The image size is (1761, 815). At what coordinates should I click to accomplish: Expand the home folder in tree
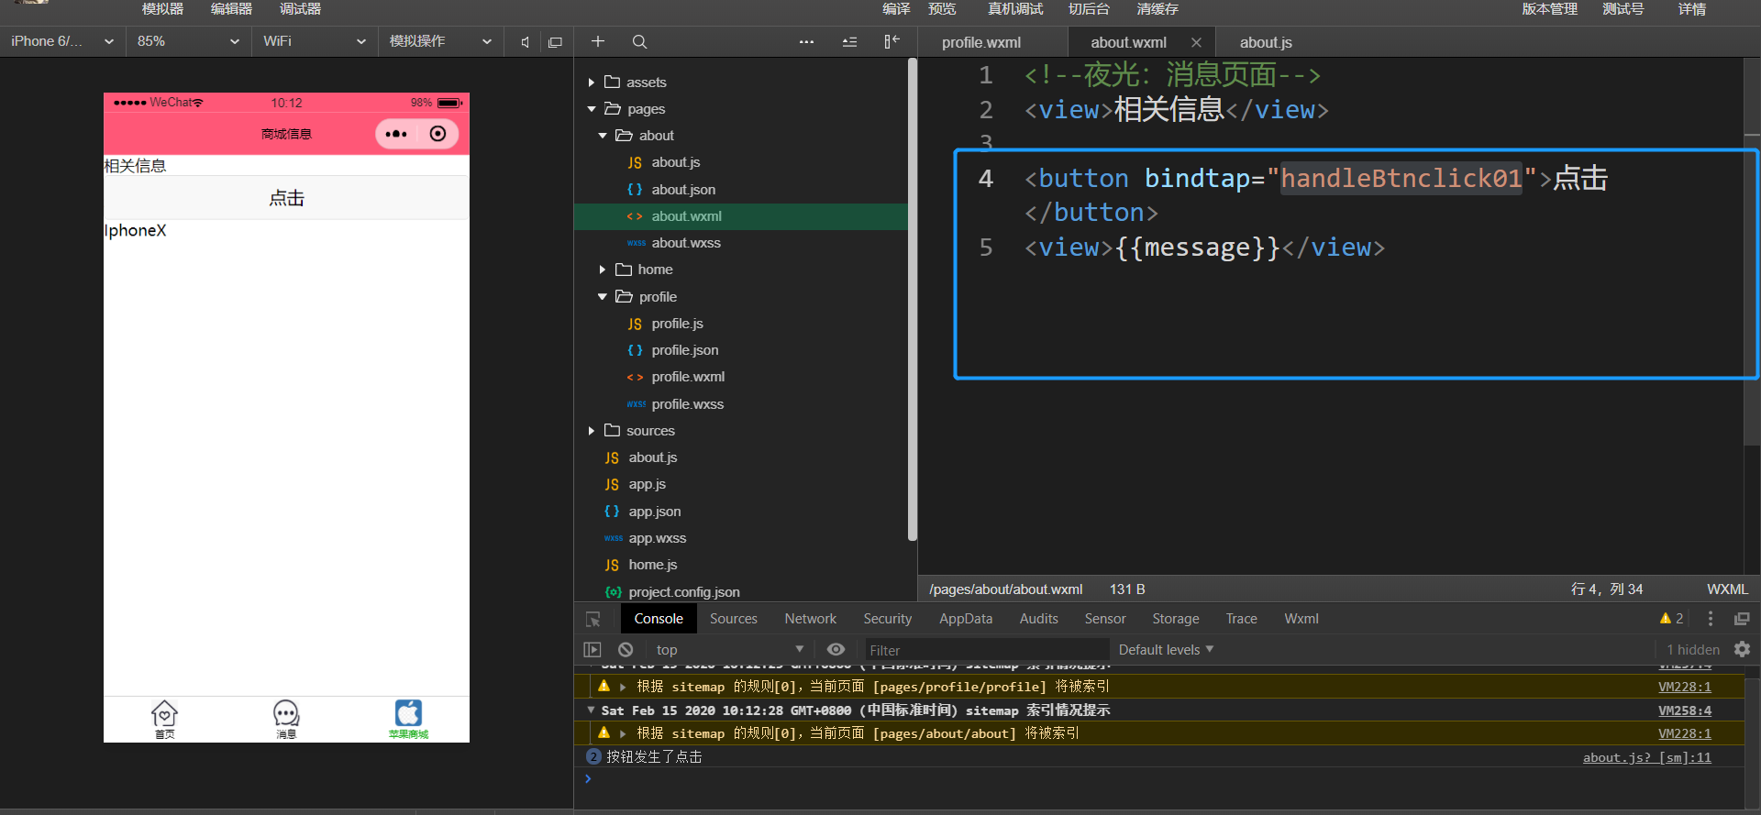[x=603, y=270]
